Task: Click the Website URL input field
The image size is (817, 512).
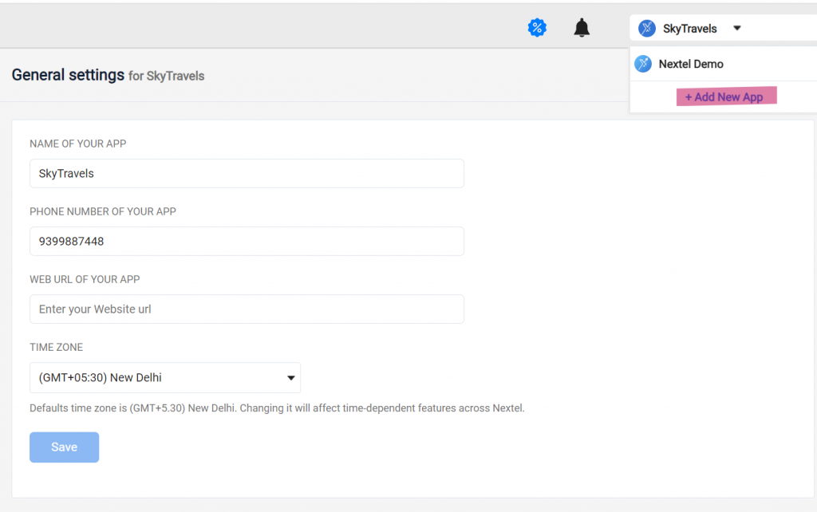Action: [x=247, y=309]
